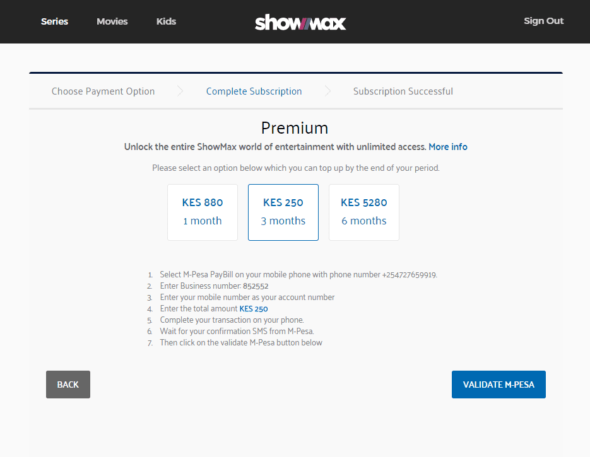Choose the KES 880 one-month plan
This screenshot has height=457, width=590.
click(203, 212)
